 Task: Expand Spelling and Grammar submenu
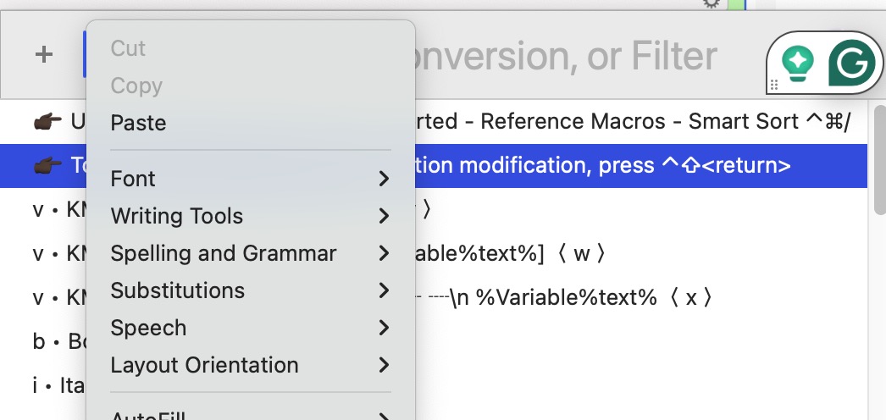tap(251, 253)
